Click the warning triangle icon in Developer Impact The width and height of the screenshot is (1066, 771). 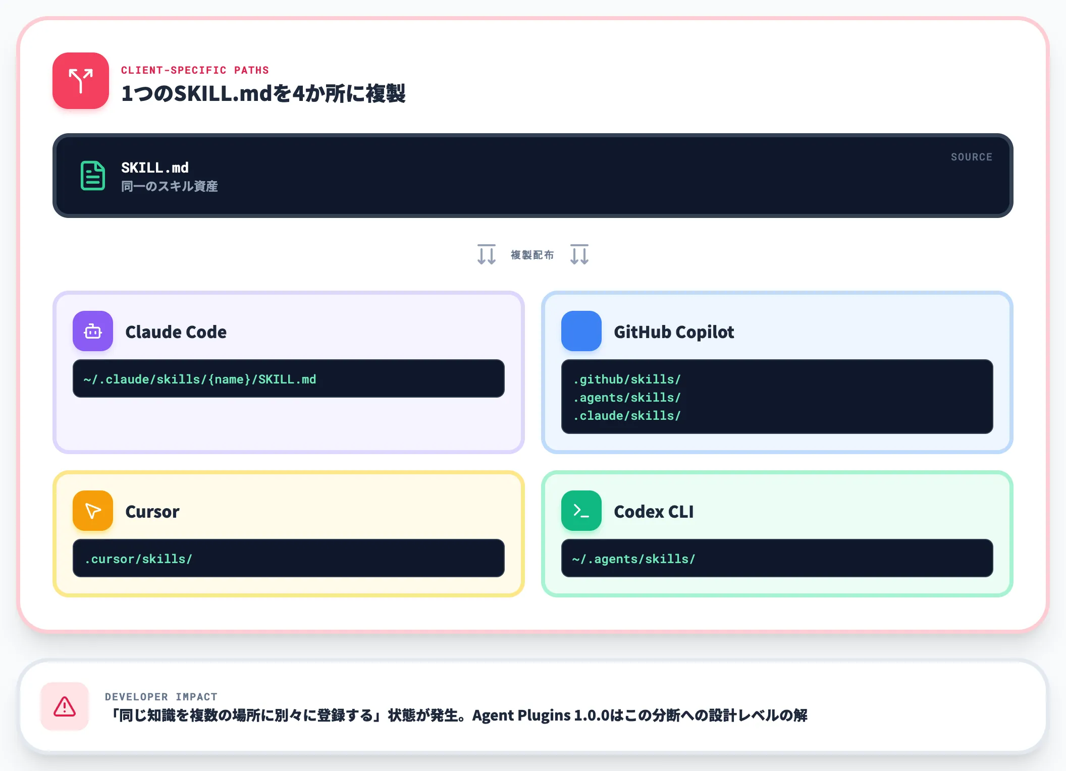65,706
